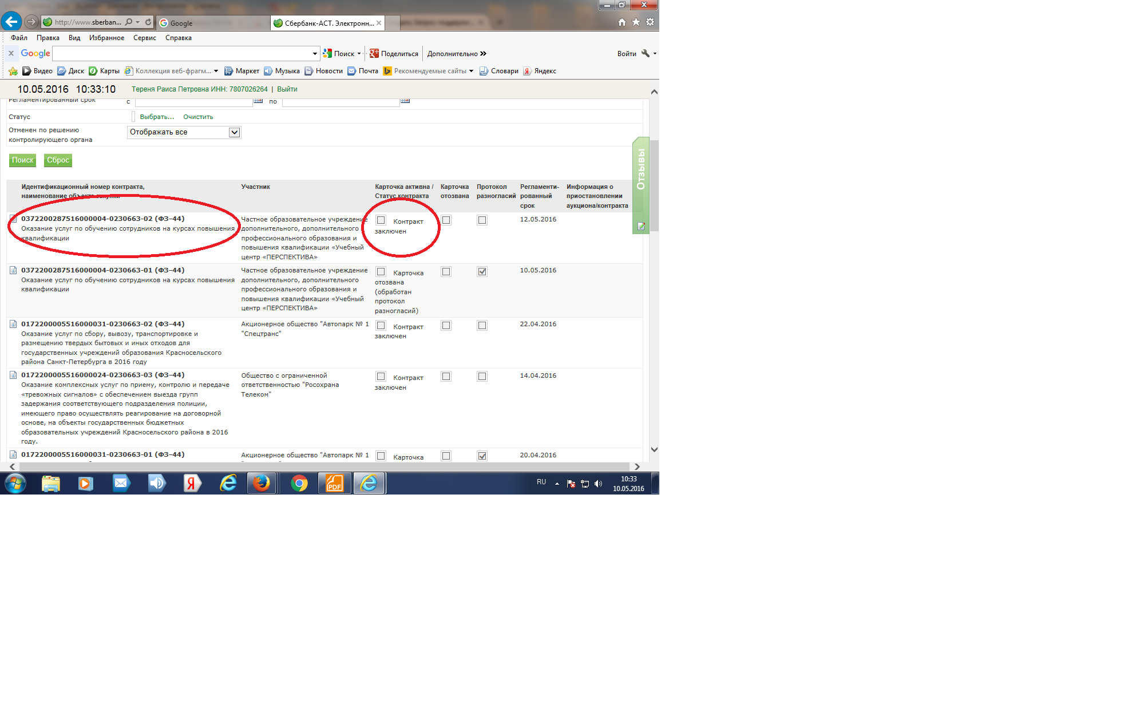Toggle Карточка активна checkbox for contract ...0004-0230663-02
1140x704 pixels.
pos(381,220)
